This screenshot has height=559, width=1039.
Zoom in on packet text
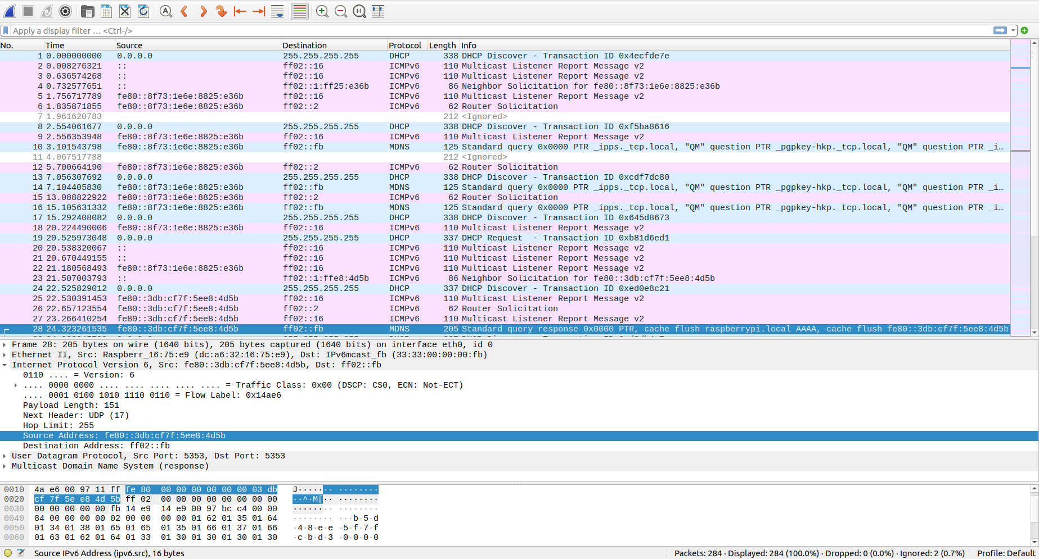click(322, 11)
